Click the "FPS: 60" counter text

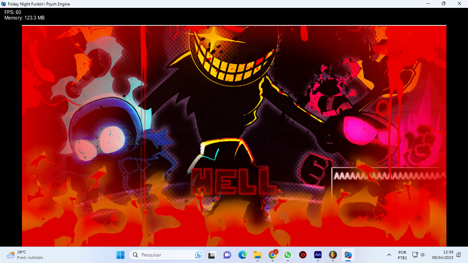(x=13, y=12)
